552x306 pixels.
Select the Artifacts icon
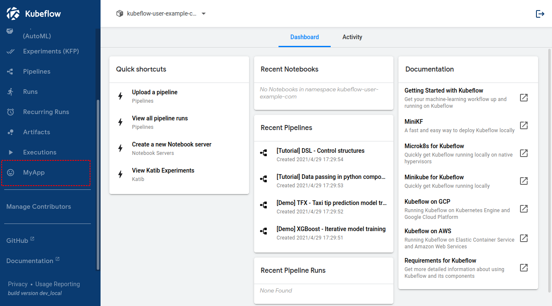tap(10, 132)
